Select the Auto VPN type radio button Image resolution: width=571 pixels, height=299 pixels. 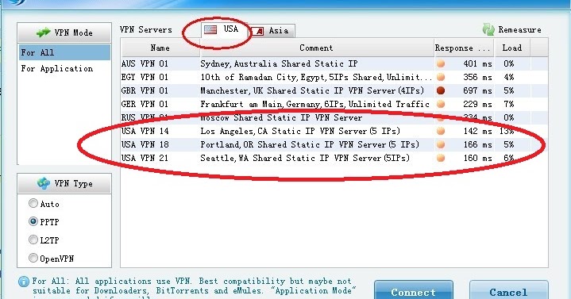33,203
